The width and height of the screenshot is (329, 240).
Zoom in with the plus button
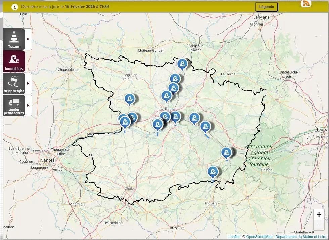pos(319,214)
